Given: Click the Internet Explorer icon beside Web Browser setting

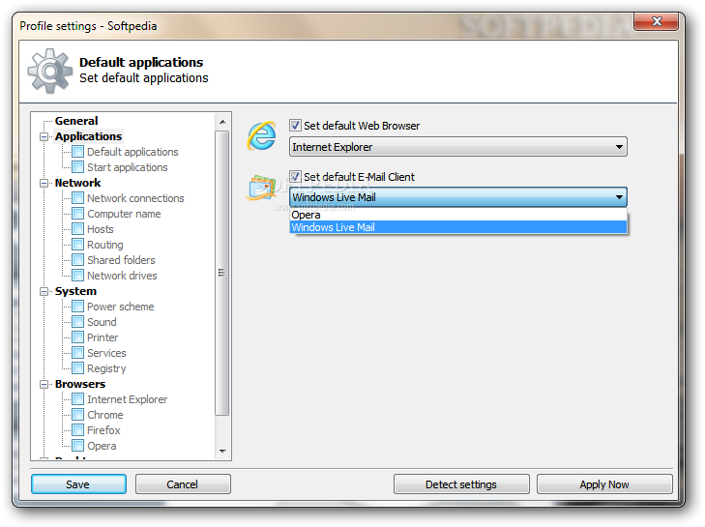Looking at the screenshot, I should click(x=261, y=135).
